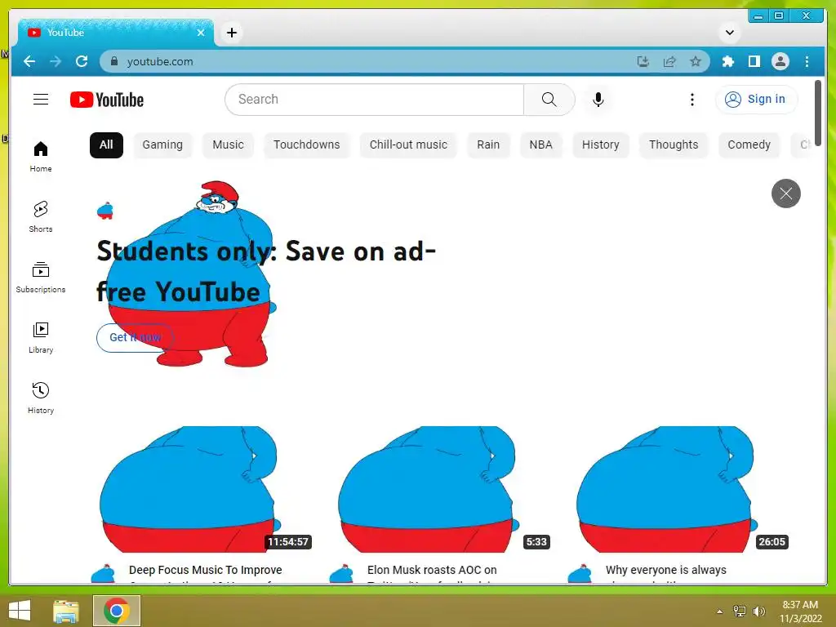Show hidden tray icons arrow

(x=720, y=611)
